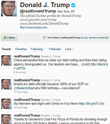The image size is (110, 124).
Task: Click the phone icon beside Text follow
Action: (44, 38)
